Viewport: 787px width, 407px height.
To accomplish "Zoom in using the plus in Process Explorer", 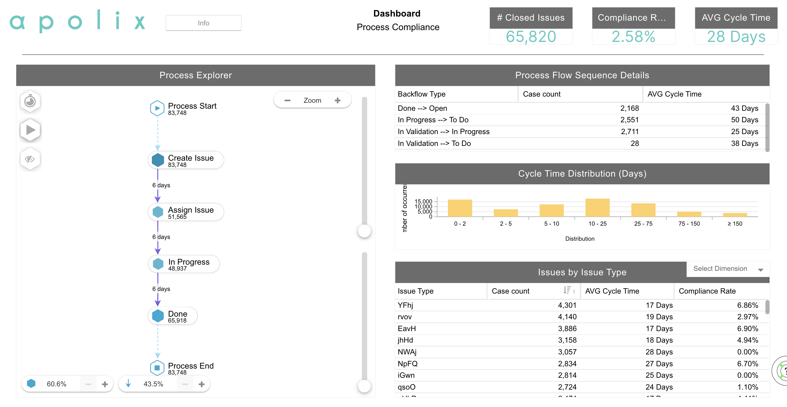I will pos(337,100).
